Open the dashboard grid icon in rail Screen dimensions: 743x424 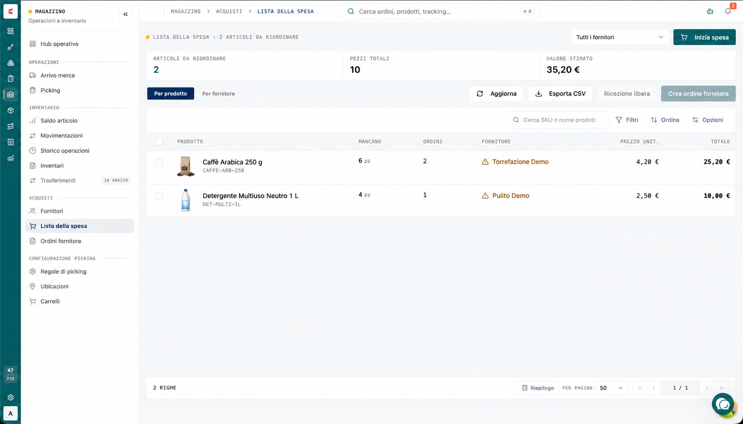[10, 31]
